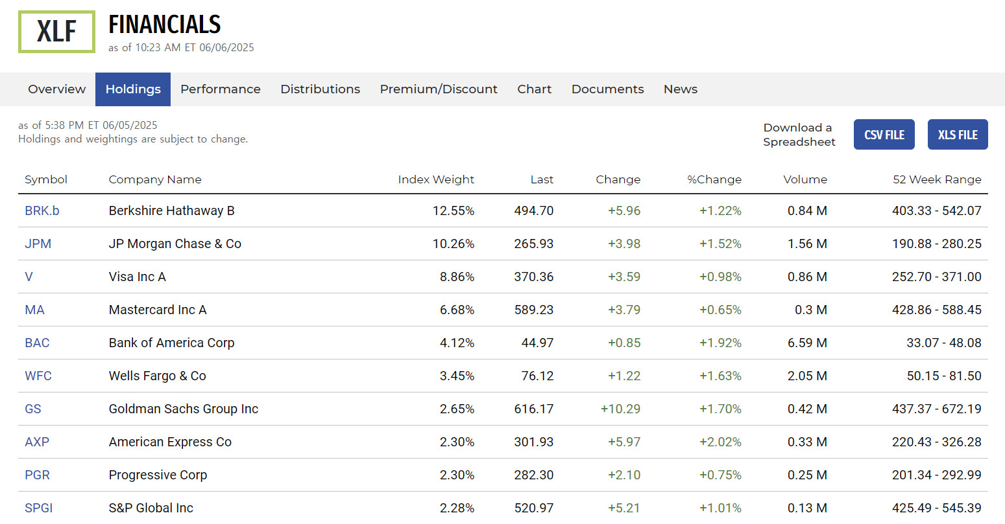Screen dimensions: 1005x524
Task: Click JP Morgan's 10.26% index weight
Action: point(454,244)
